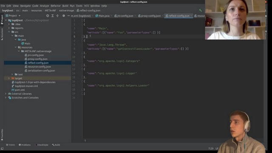Image resolution: width=272 pixels, height=153 pixels.
Task: Open the Help menu
Action: point(104,6)
